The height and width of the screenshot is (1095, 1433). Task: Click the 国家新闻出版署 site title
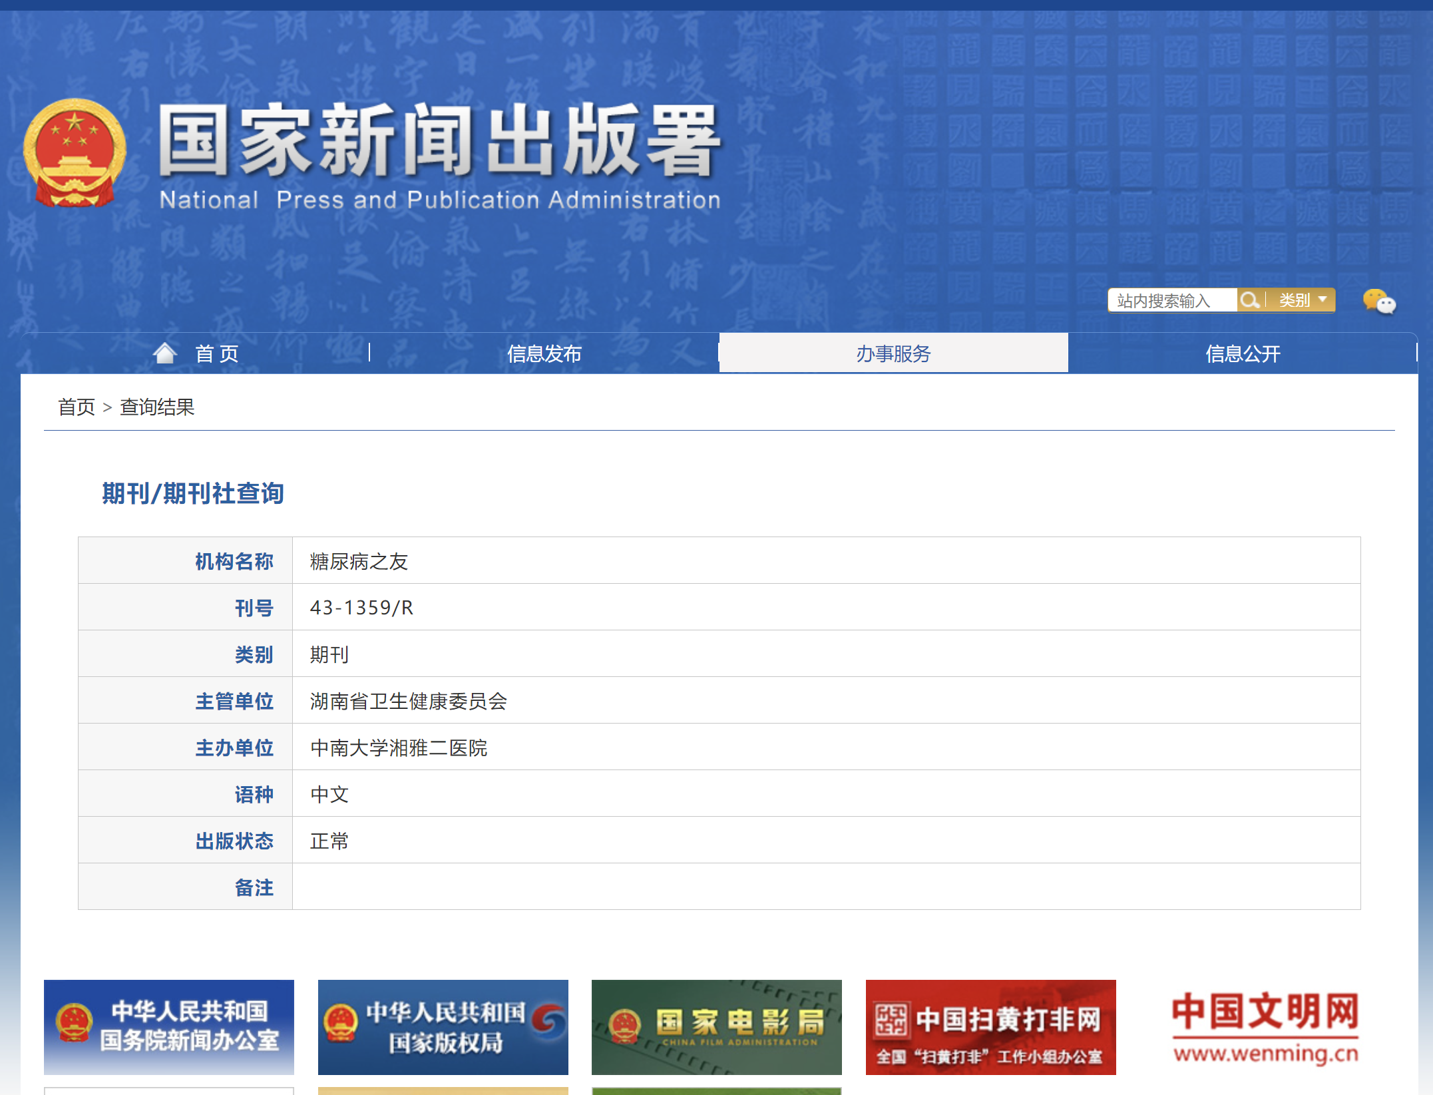click(439, 140)
